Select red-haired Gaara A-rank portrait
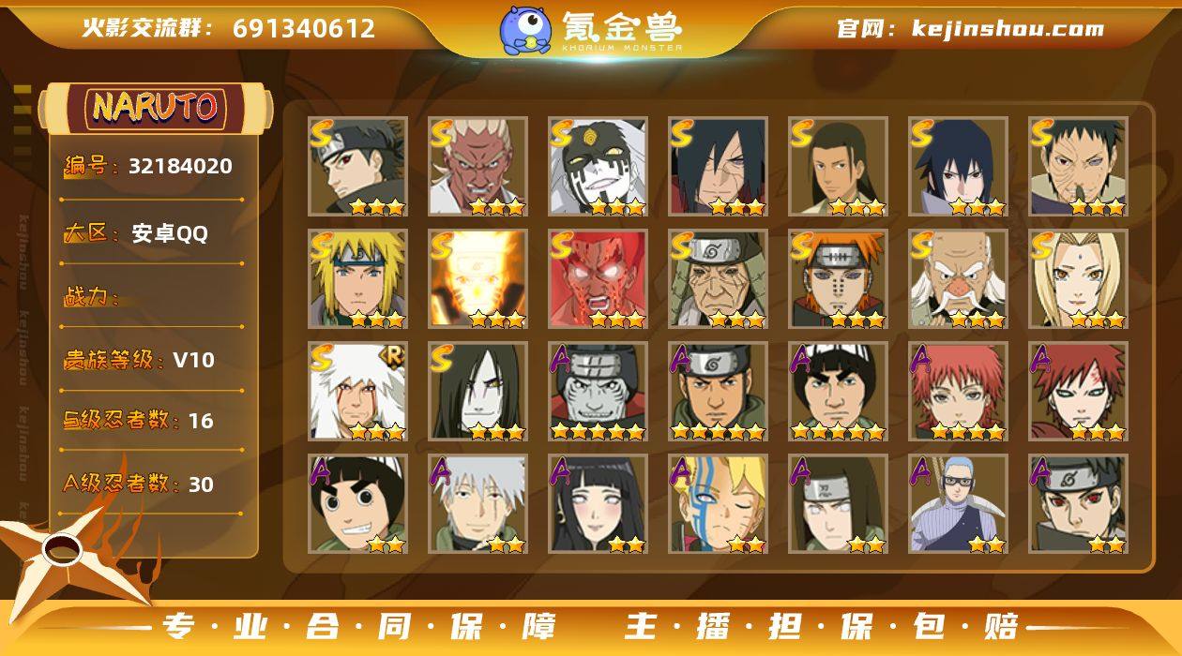Image resolution: width=1182 pixels, height=656 pixels. 1079,392
